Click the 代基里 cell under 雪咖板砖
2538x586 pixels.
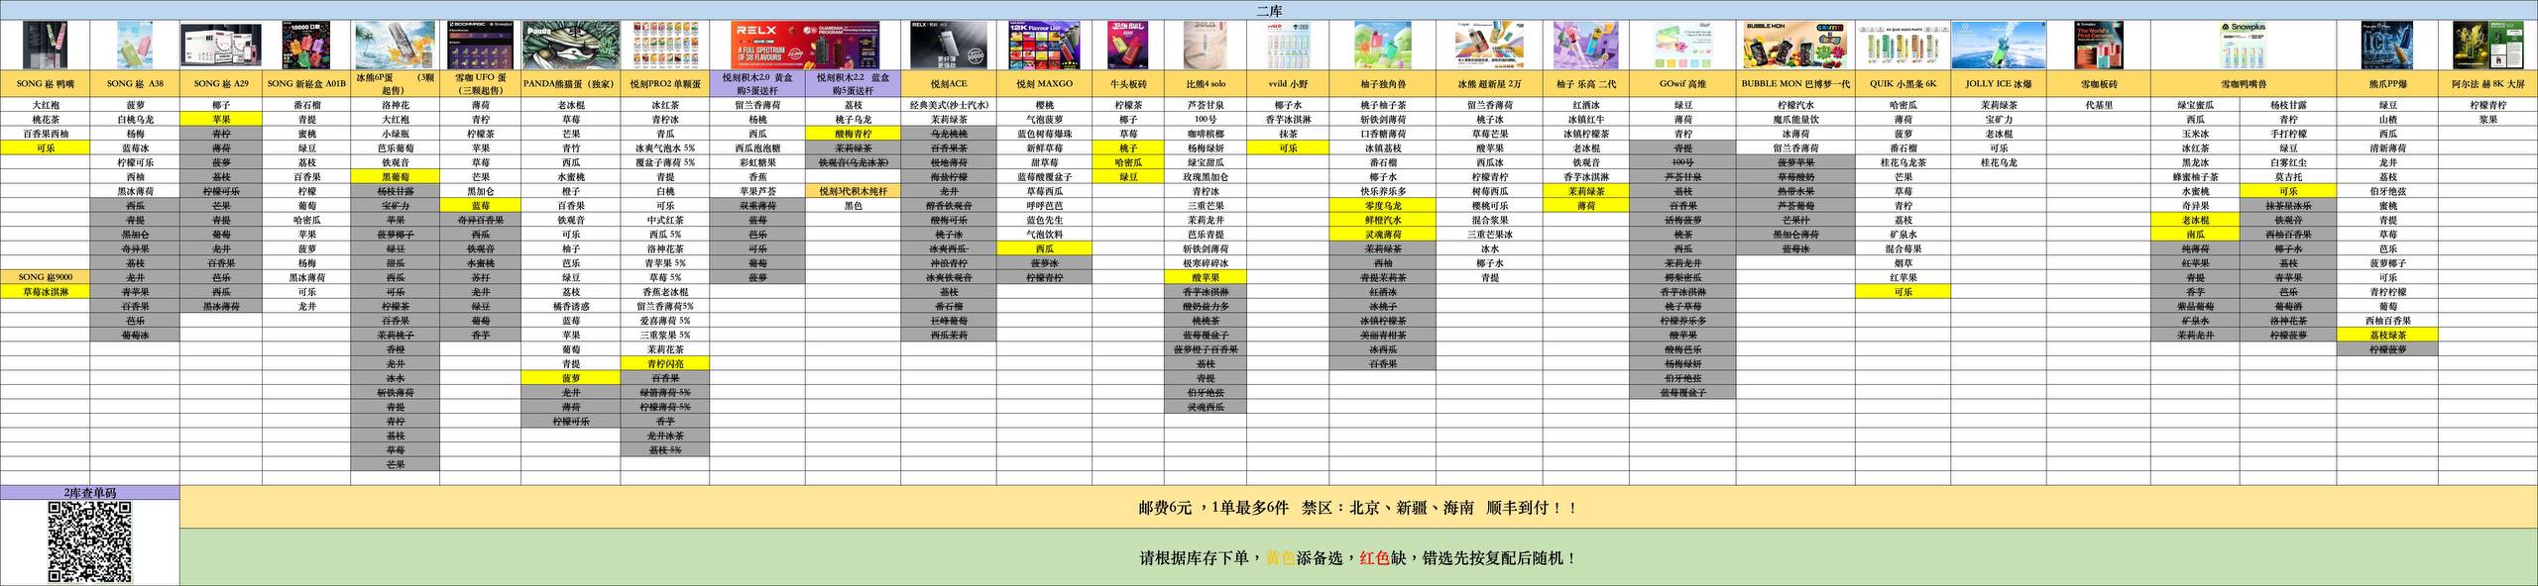(2099, 105)
